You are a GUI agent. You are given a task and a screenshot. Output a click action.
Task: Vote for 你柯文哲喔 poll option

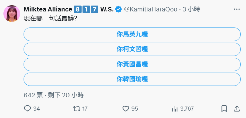(132, 49)
